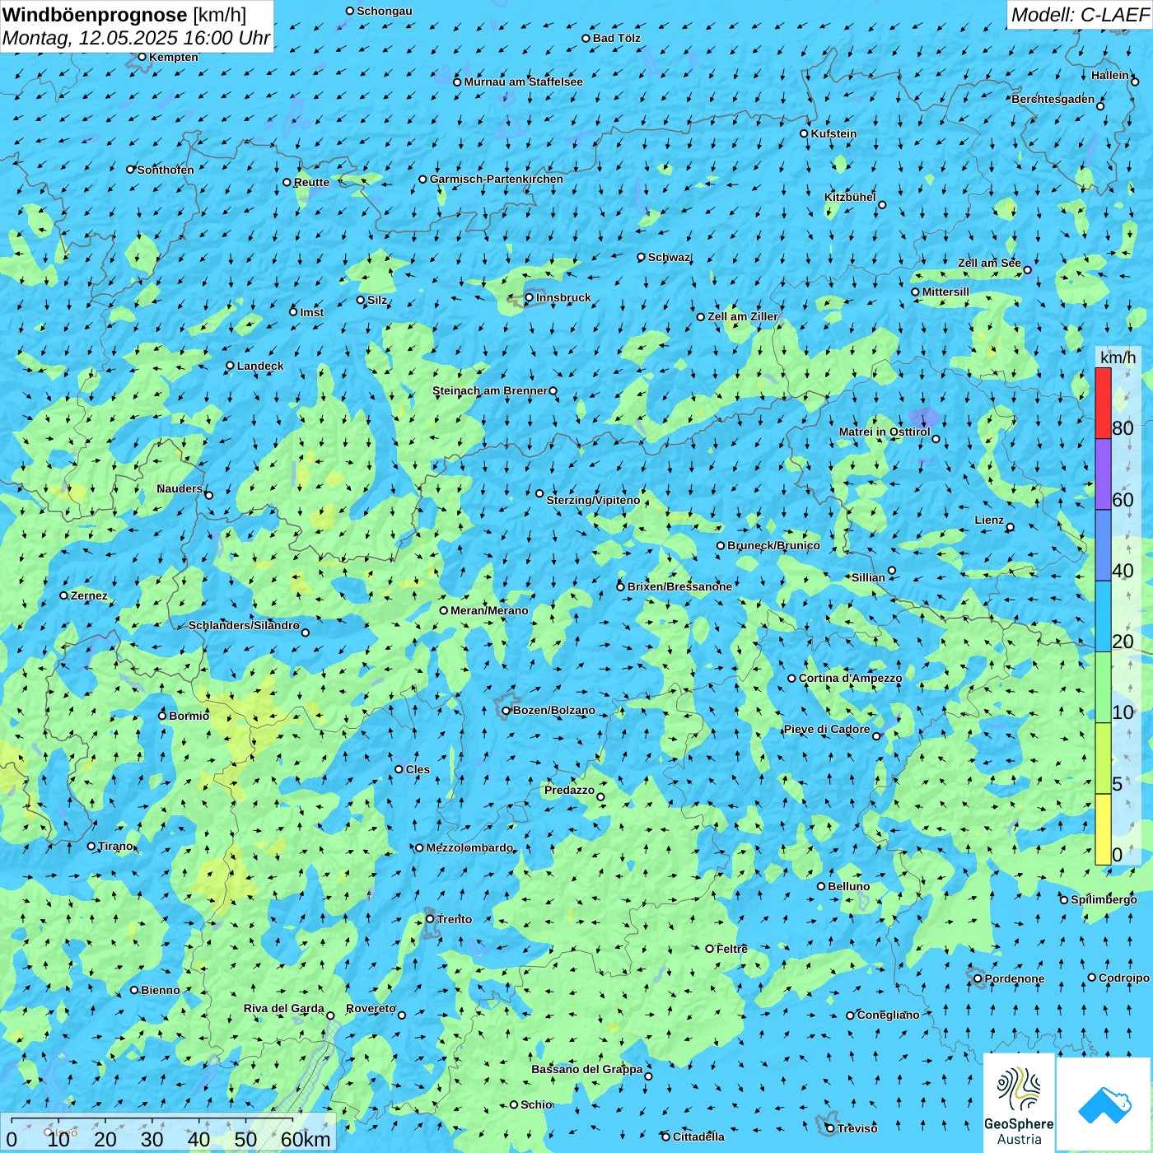Click the km/h legend heading

tap(1118, 357)
